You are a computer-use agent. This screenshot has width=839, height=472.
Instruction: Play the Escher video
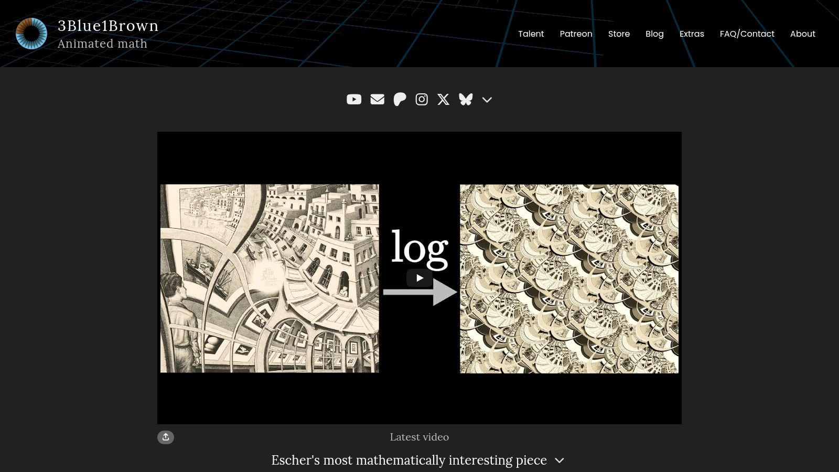coord(419,278)
